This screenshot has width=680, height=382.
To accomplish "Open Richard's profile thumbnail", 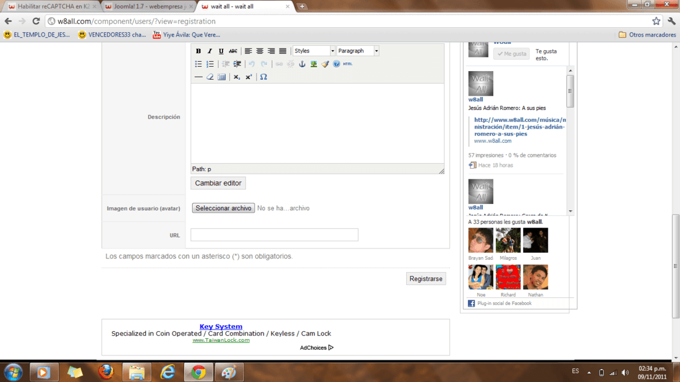I will (x=508, y=277).
